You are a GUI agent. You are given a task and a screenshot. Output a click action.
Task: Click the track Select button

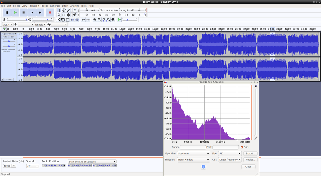point(9,80)
